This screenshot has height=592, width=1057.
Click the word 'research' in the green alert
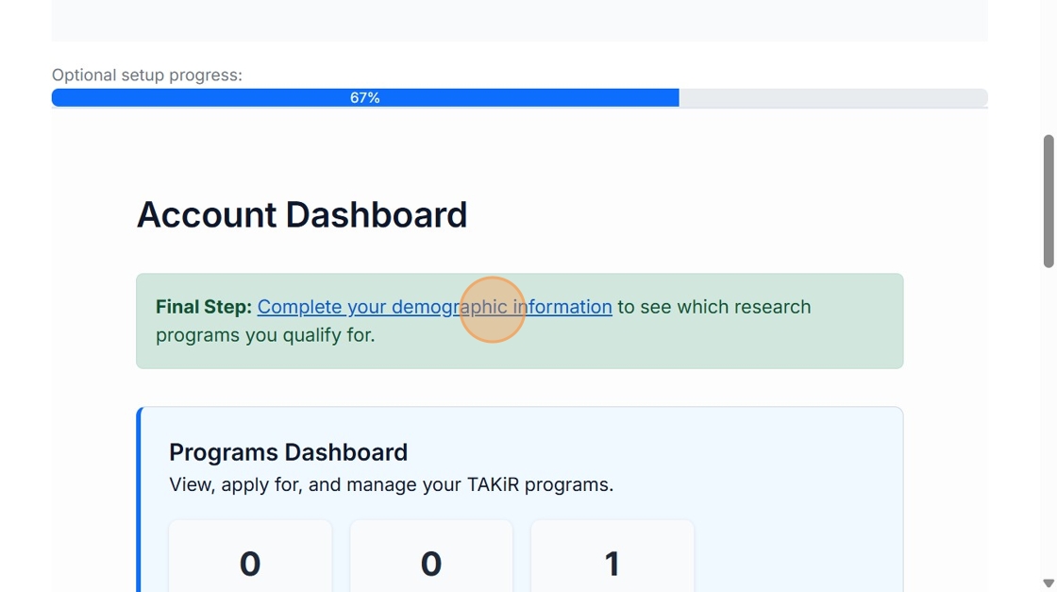tap(767, 307)
